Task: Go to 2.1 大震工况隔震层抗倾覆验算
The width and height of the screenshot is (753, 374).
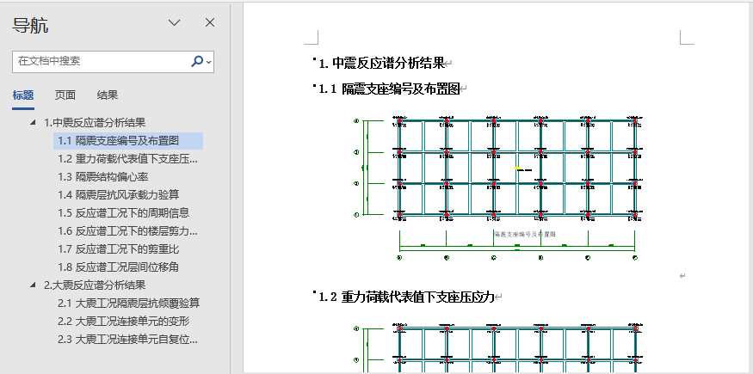Action: [128, 303]
